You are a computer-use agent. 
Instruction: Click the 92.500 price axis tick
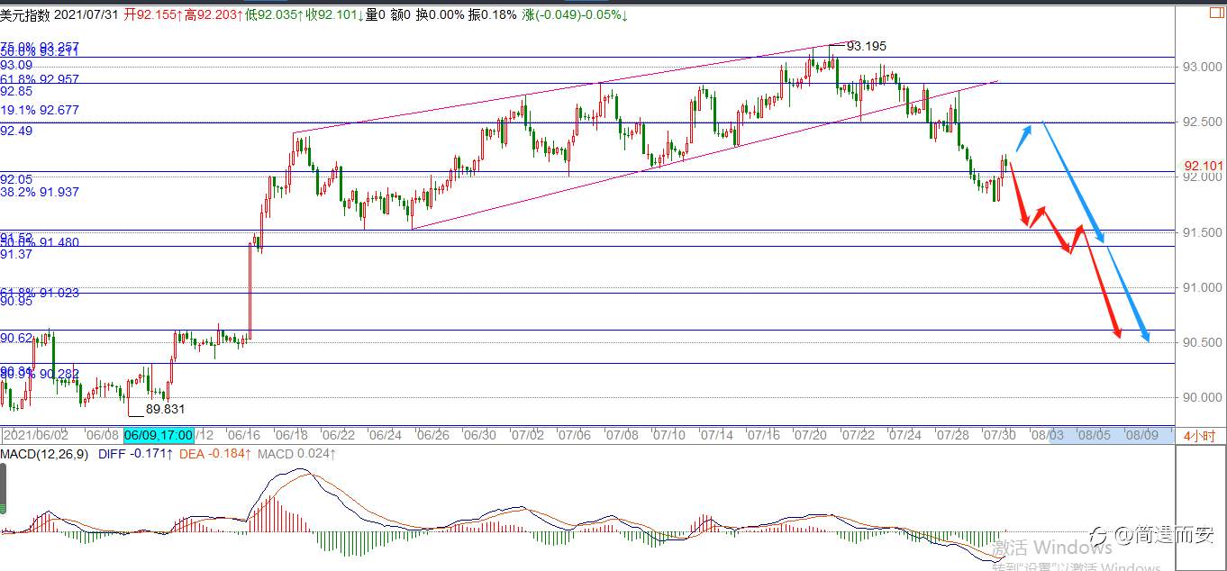pyautogui.click(x=1202, y=122)
